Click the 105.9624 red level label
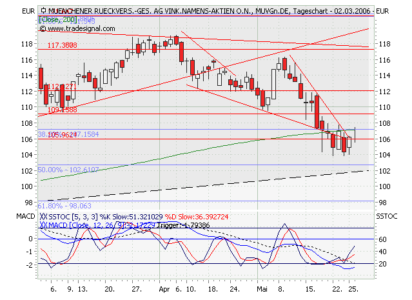 click(x=63, y=135)
